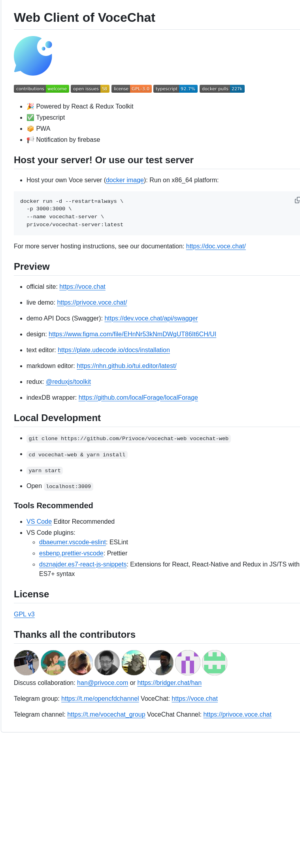Visit the official site https://voce.chat link under Preview
This screenshot has width=300, height=841.
82,286
